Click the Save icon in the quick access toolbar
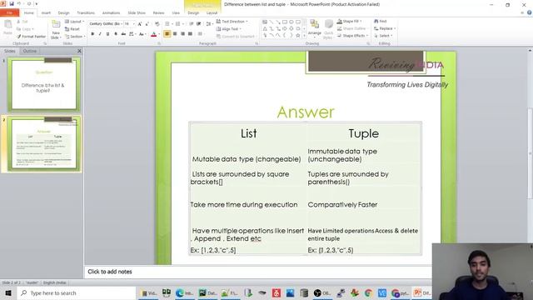Viewport: 533px width, 300px height. (11, 3)
